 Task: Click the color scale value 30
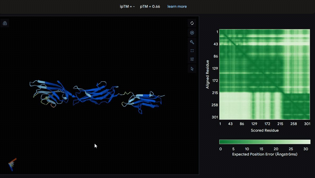(306, 149)
